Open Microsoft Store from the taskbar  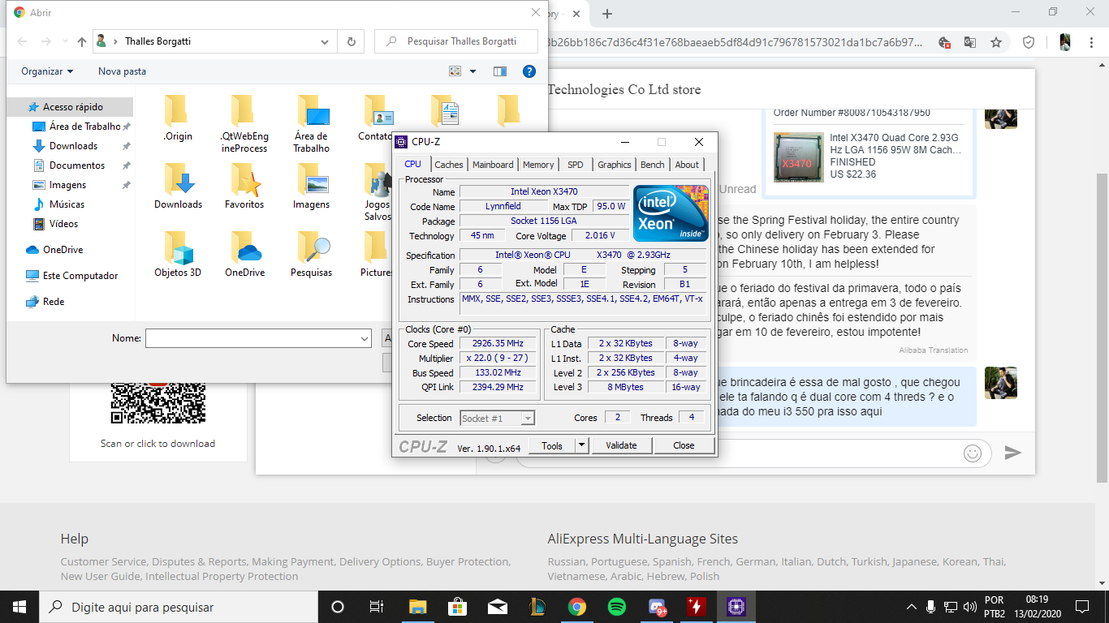coord(457,607)
